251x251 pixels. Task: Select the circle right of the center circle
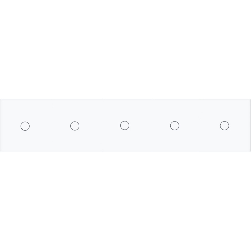[175, 126]
